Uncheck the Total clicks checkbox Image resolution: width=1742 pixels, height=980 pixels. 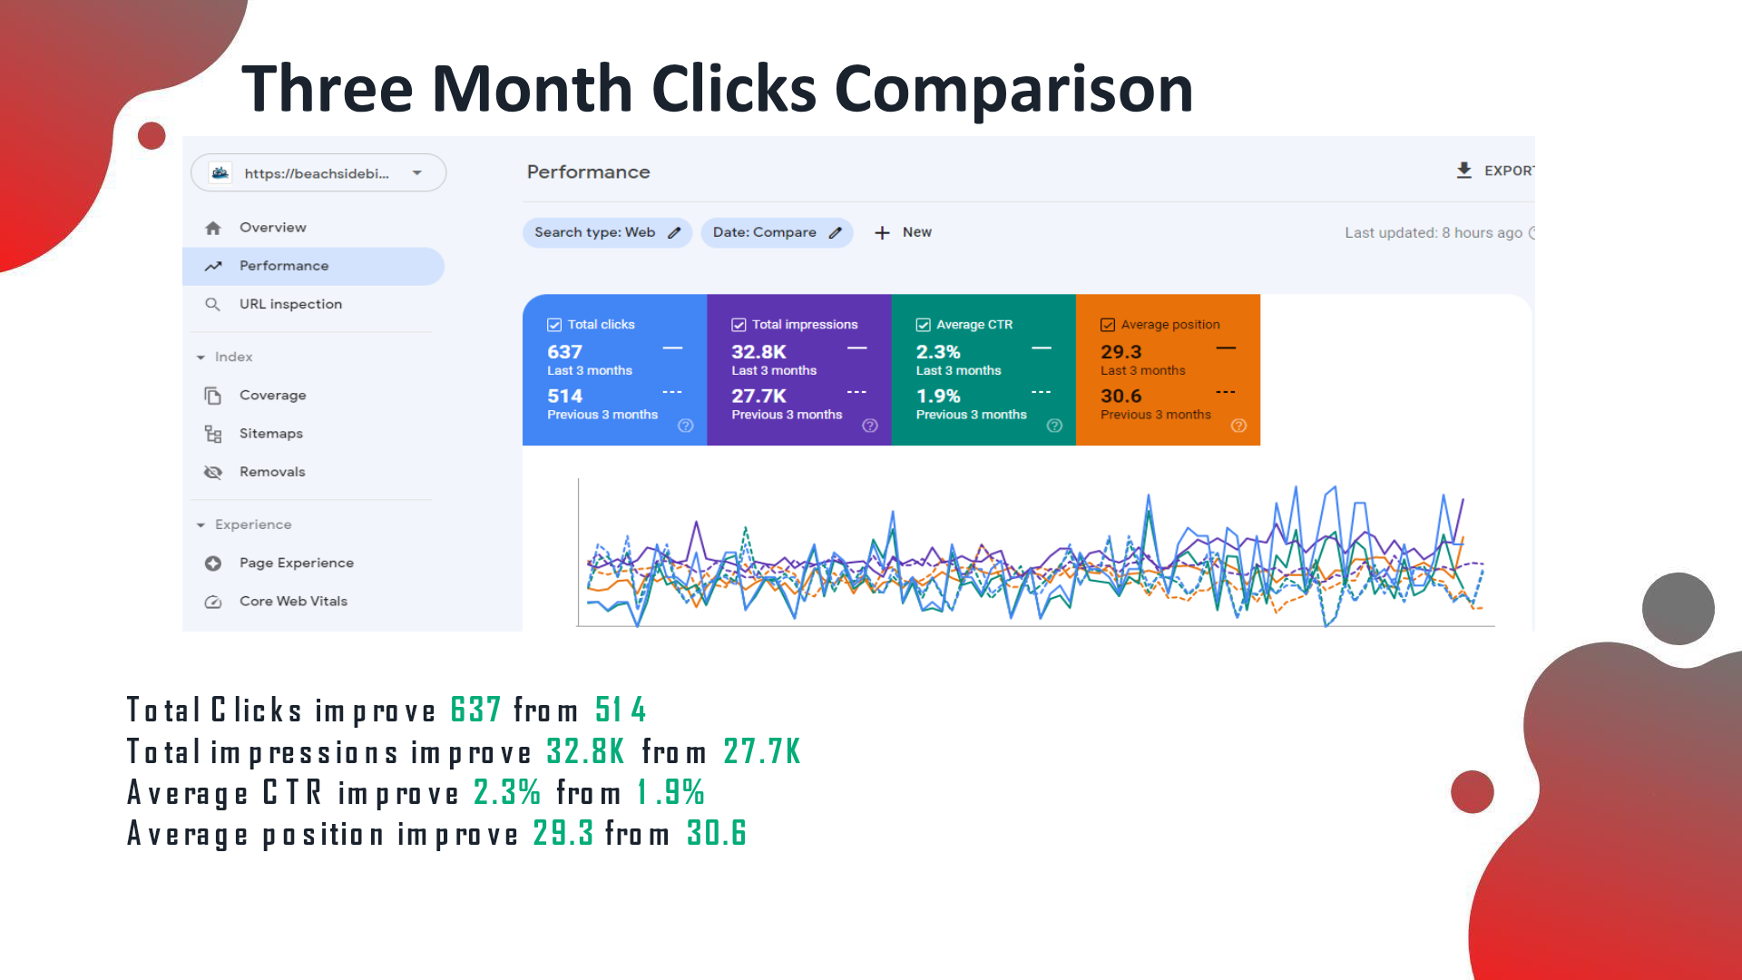click(554, 325)
